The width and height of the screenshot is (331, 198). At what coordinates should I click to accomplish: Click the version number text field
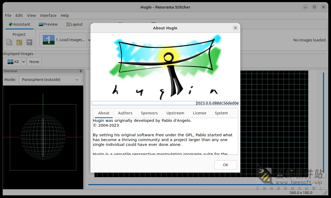coord(165,103)
